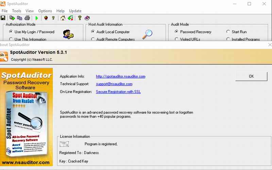This screenshot has height=170, width=272.
Task: Open the spotauditor.nsauditor.com link
Action: 120,76
